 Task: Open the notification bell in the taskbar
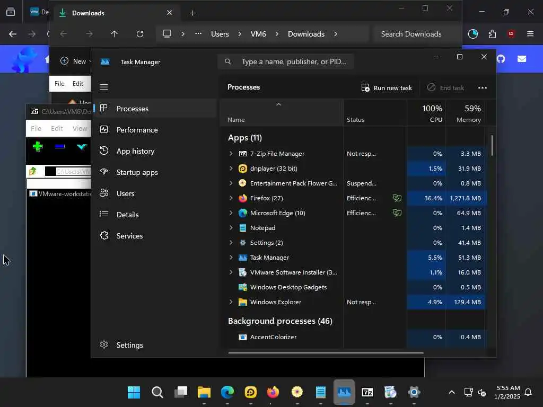click(x=528, y=392)
